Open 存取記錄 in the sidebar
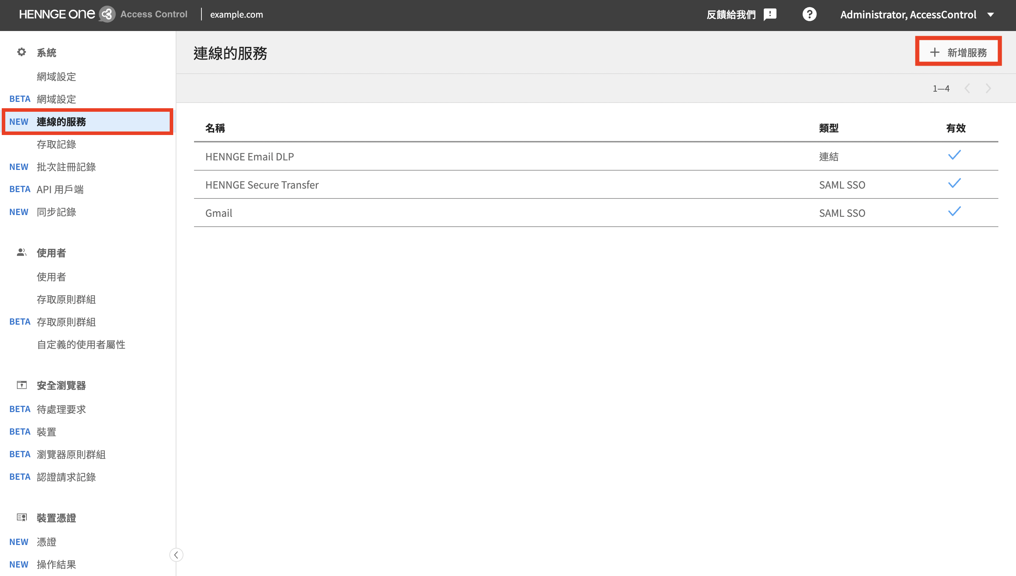Screen dimensions: 1016x576 click(x=56, y=144)
